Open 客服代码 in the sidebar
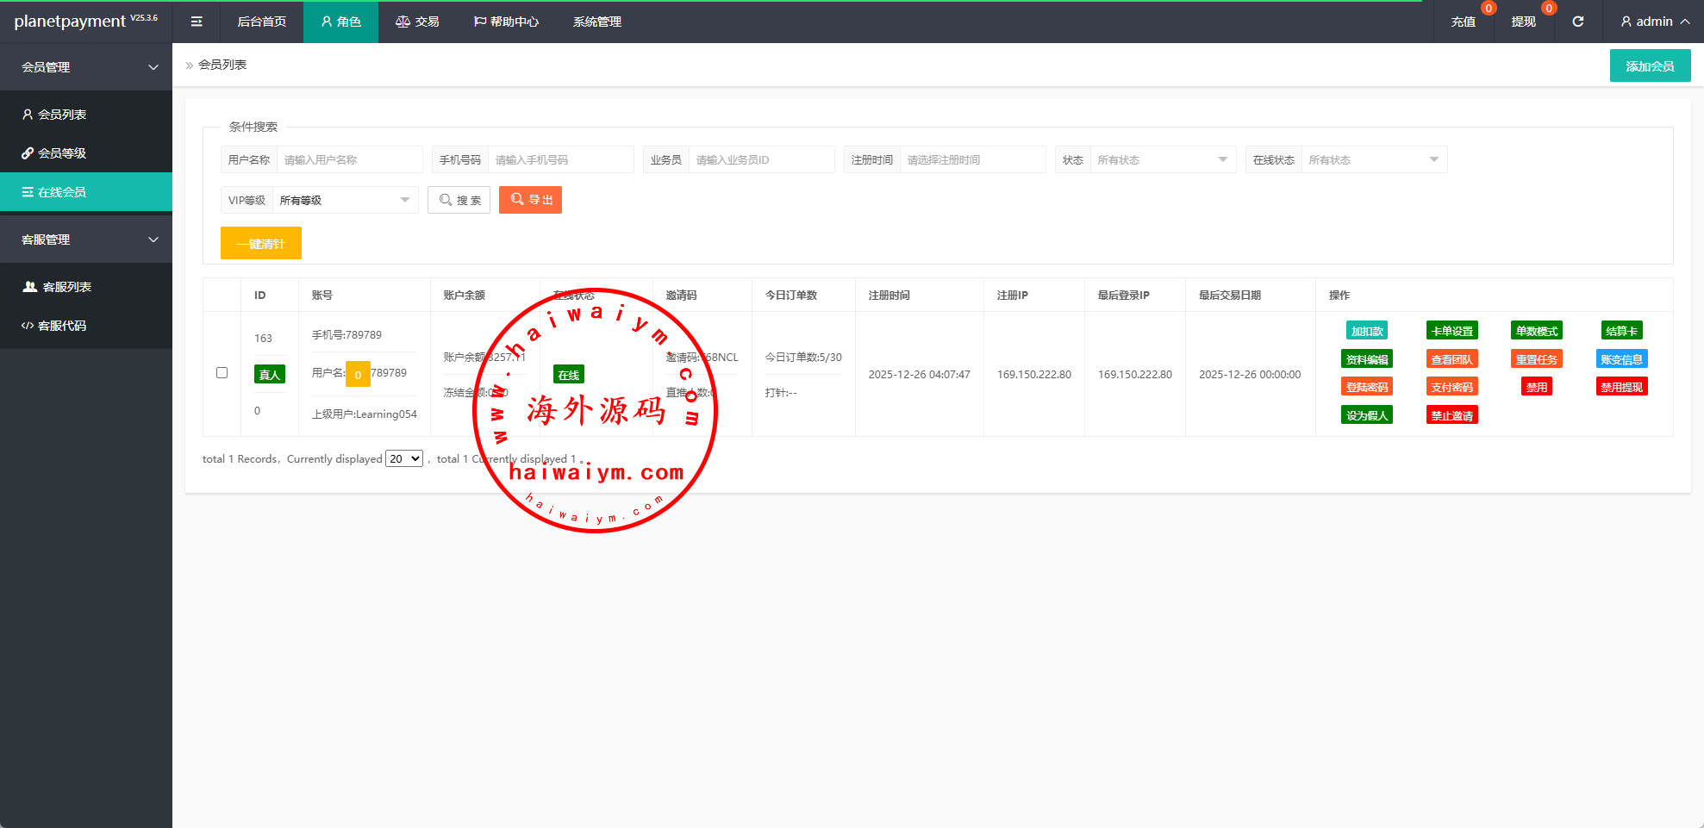The height and width of the screenshot is (828, 1704). [x=62, y=326]
